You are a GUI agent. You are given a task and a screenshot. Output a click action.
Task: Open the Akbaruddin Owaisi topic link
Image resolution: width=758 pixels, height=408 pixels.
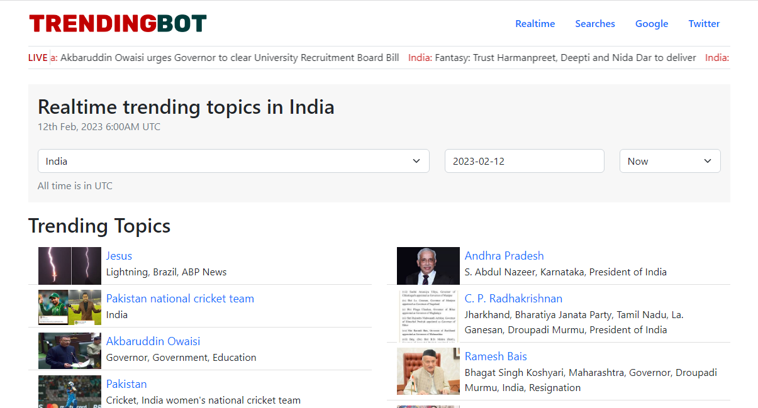point(153,341)
